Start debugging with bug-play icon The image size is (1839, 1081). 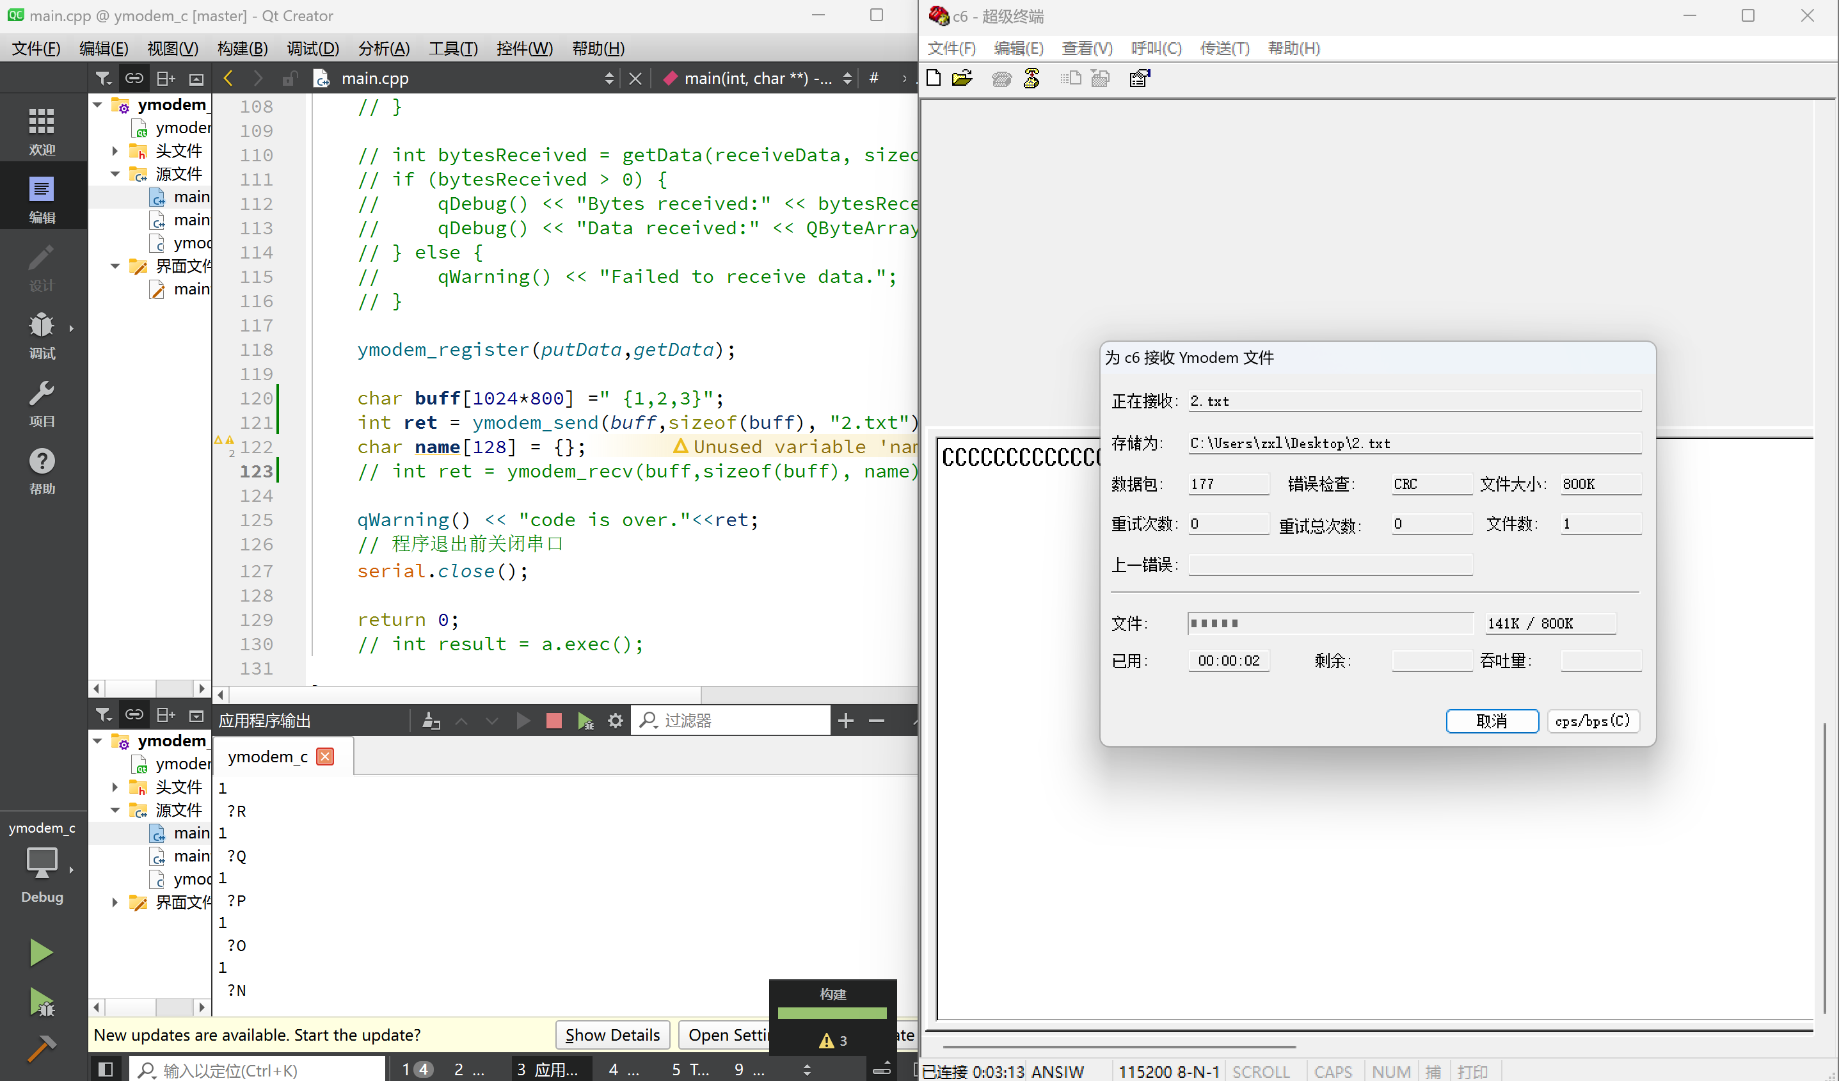pos(41,1002)
